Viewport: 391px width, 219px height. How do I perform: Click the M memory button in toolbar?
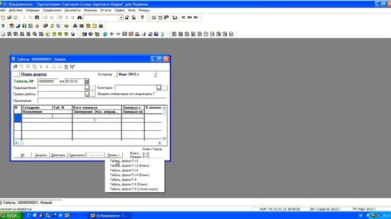[x=183, y=18]
